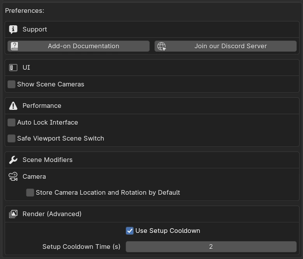Check Store Camera Location and Rotation by Default
Image resolution: width=303 pixels, height=259 pixels.
30,193
